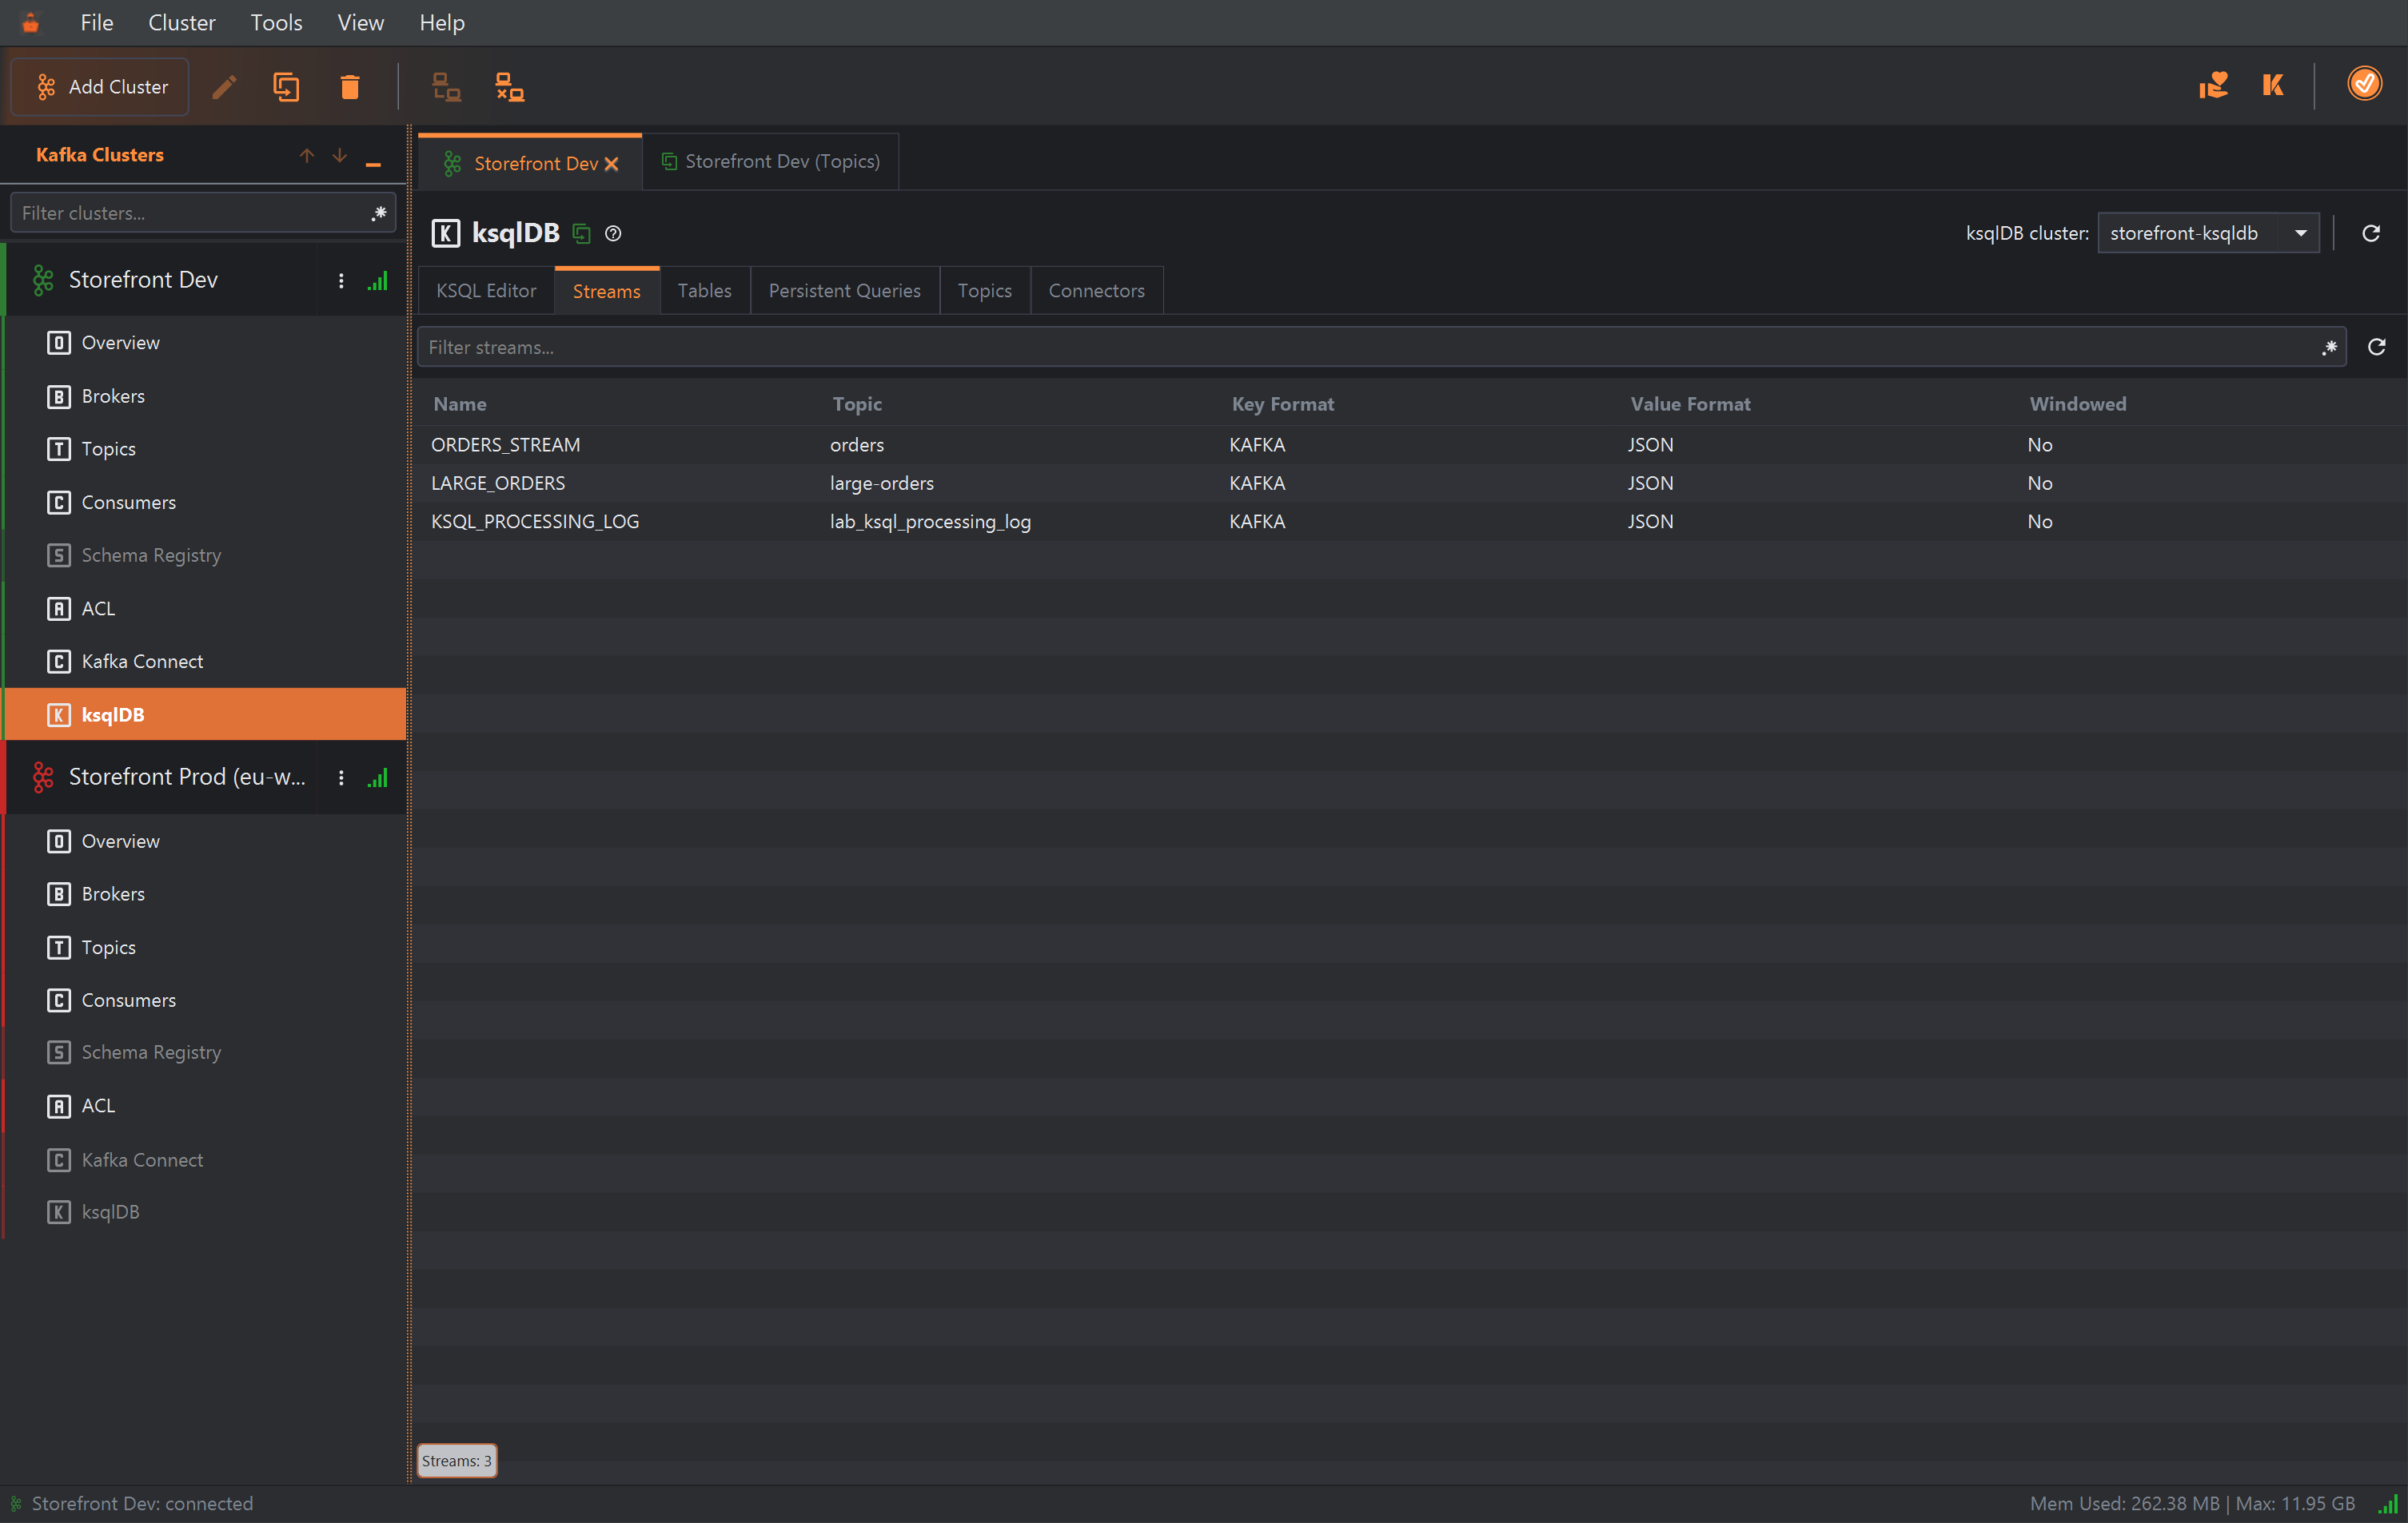Click the refresh icon beside the streams filter
2408x1523 pixels.
[2377, 347]
